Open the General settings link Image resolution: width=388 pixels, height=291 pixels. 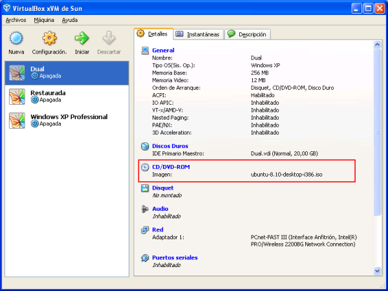(163, 50)
